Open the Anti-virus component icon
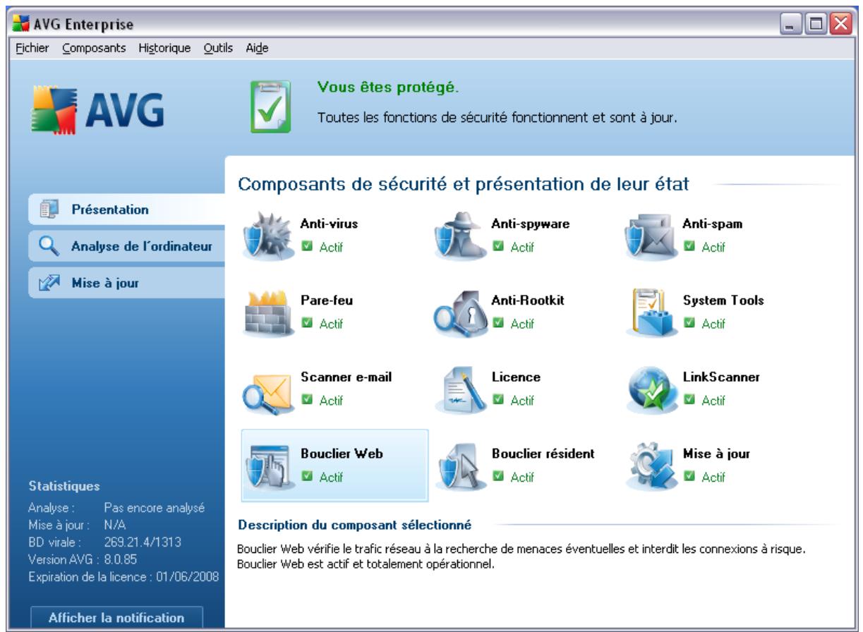 click(267, 238)
